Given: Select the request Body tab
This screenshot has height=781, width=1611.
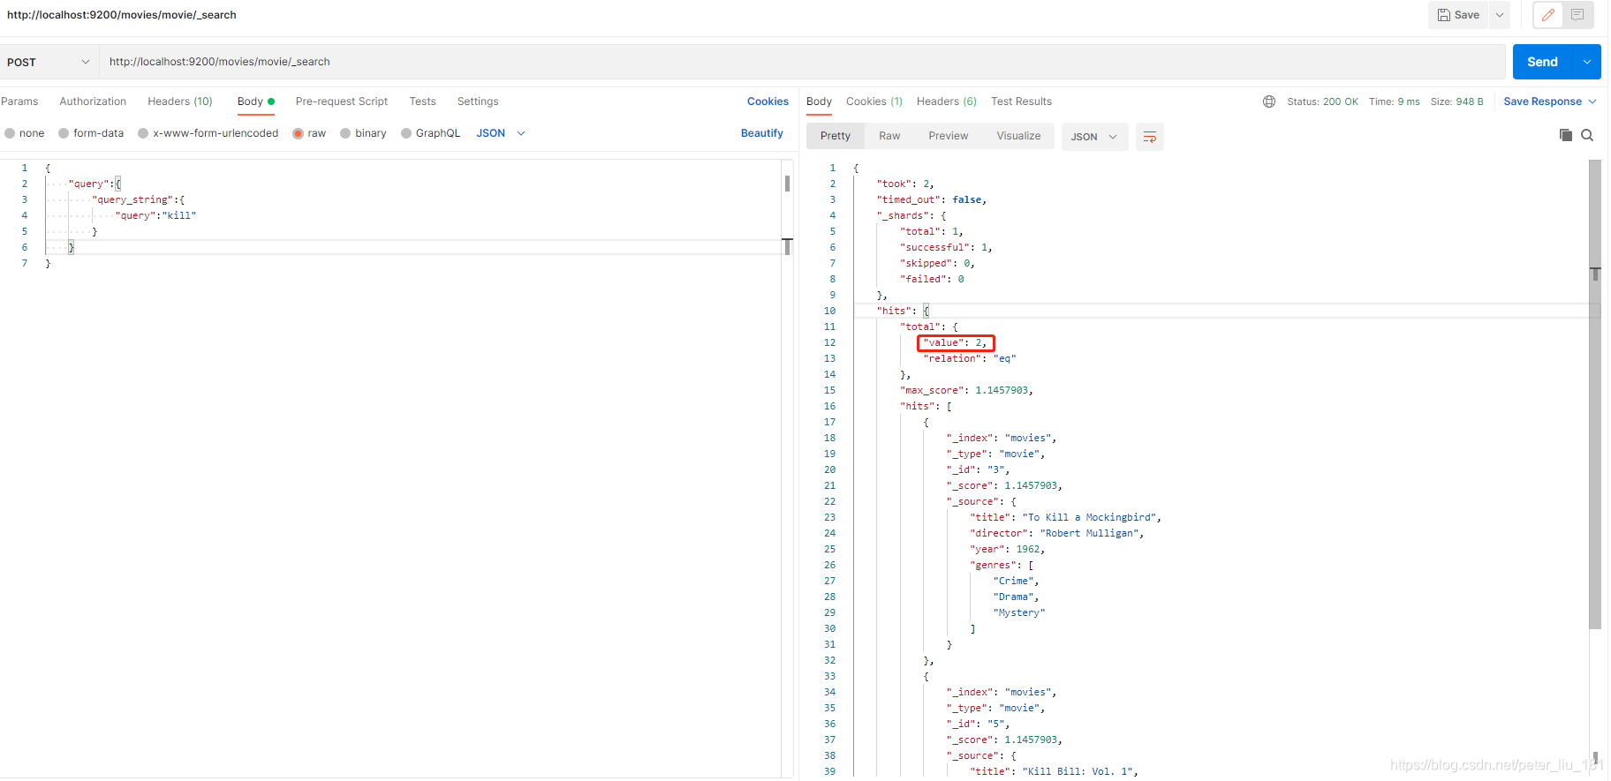Looking at the screenshot, I should pyautogui.click(x=255, y=101).
